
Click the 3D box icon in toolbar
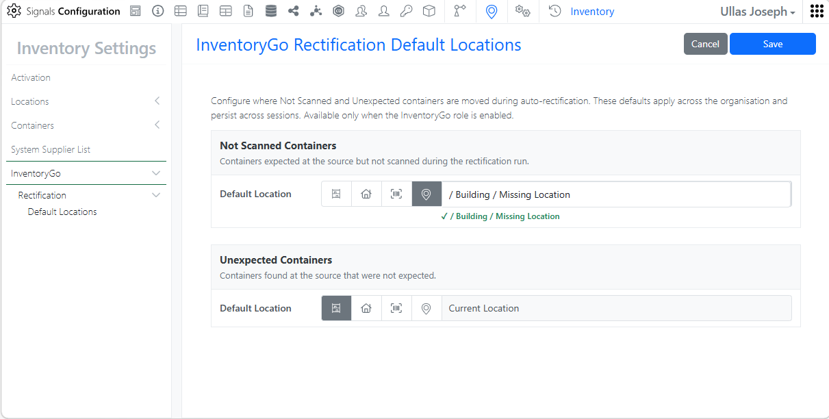(x=429, y=11)
